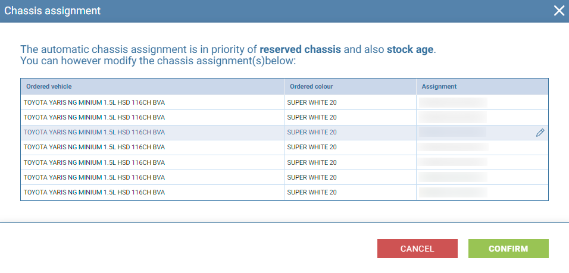Click the pencil edit icon in highlighted row
Viewport: 569px width, 273px height.
[540, 133]
